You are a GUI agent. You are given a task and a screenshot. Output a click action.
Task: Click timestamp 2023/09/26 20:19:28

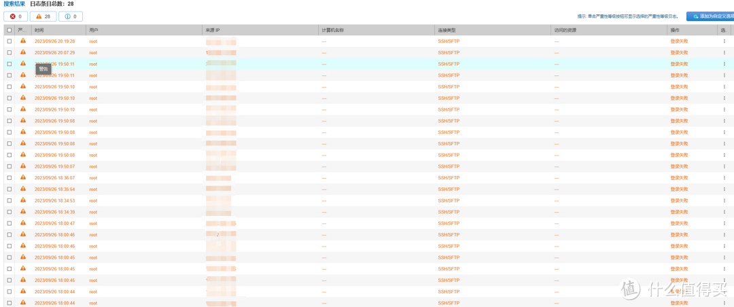pos(55,41)
